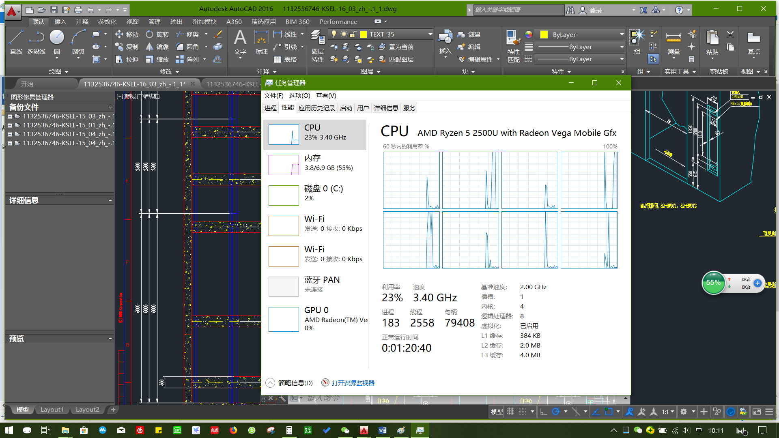Open the TEXT_35 layer dropdown
The image size is (779, 438).
(430, 34)
